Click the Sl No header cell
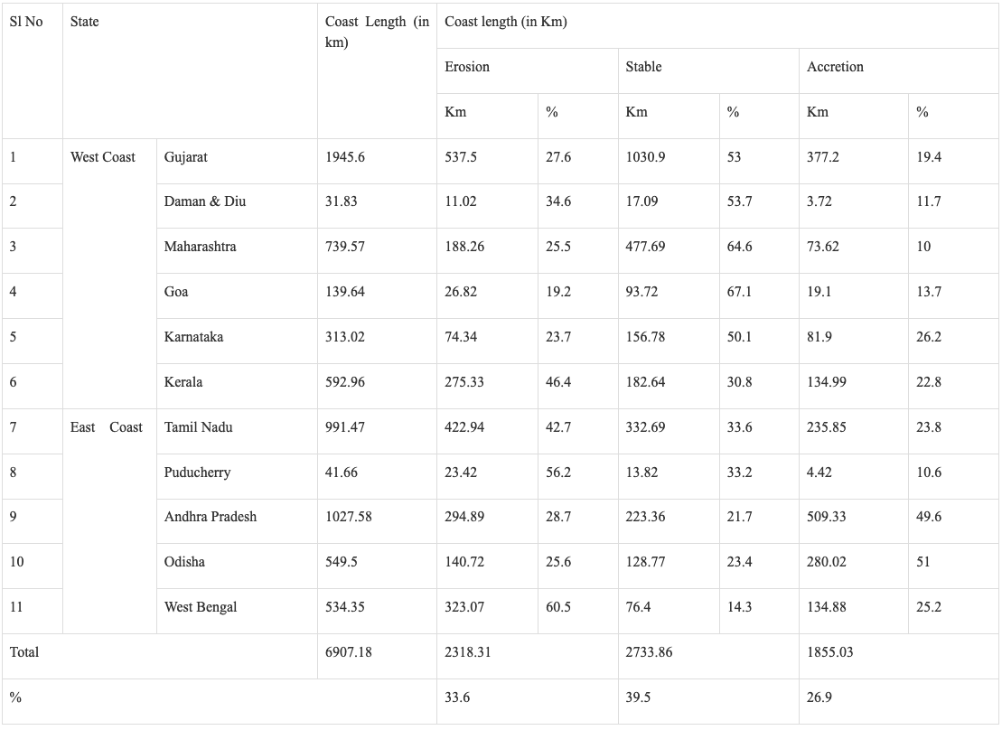 (x=26, y=22)
